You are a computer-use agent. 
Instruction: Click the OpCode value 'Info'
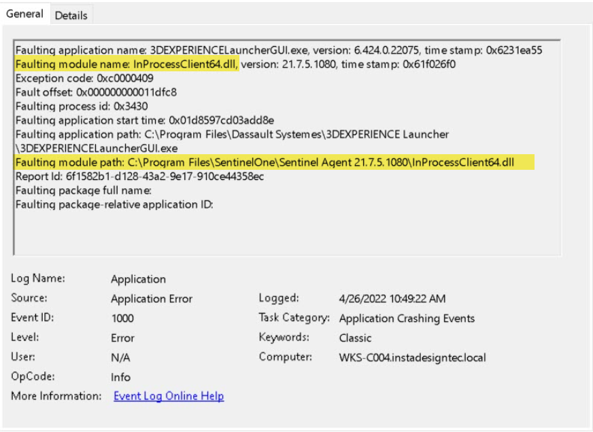[120, 377]
